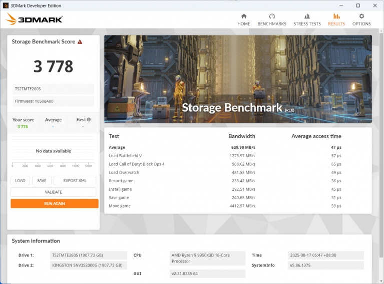Click the Load Battlefield V row
The image size is (384, 284).
pyautogui.click(x=225, y=156)
